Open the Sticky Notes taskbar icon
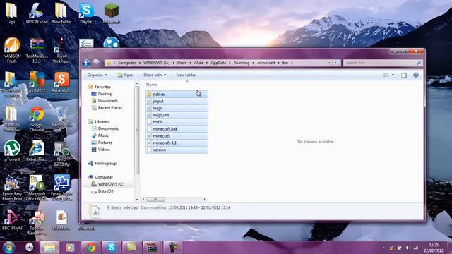This screenshot has width=452, height=254. click(x=131, y=248)
